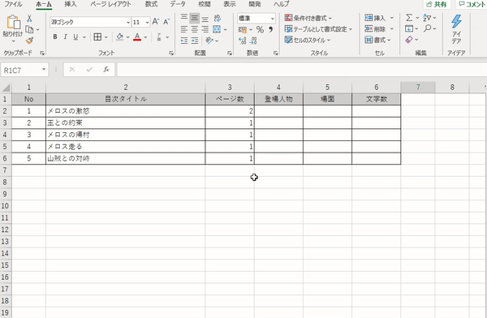This screenshot has height=318, width=487.
Task: Open the File tab
Action: pos(13,4)
